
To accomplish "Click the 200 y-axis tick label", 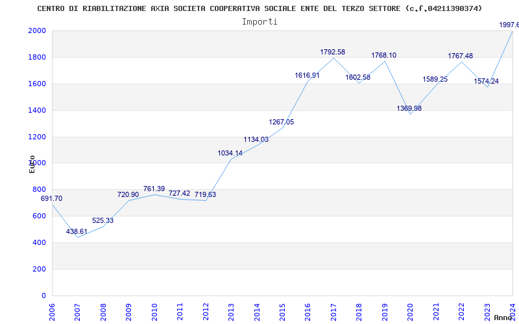I will tap(40, 269).
